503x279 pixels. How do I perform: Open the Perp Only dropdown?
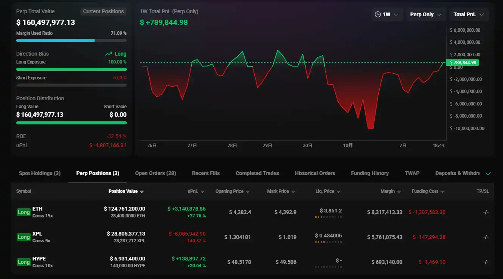(x=425, y=14)
